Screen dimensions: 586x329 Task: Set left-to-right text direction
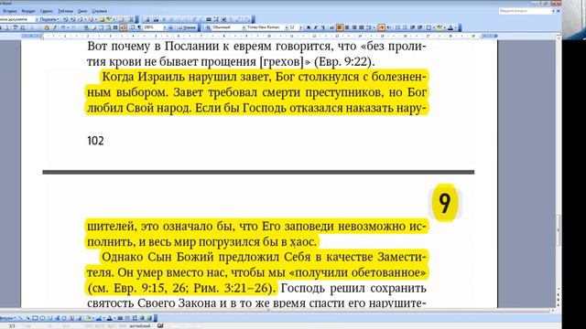[381, 27]
